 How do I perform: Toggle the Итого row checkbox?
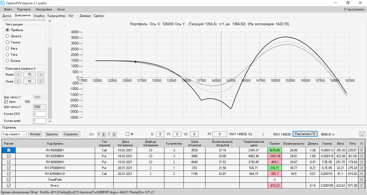click(9, 186)
